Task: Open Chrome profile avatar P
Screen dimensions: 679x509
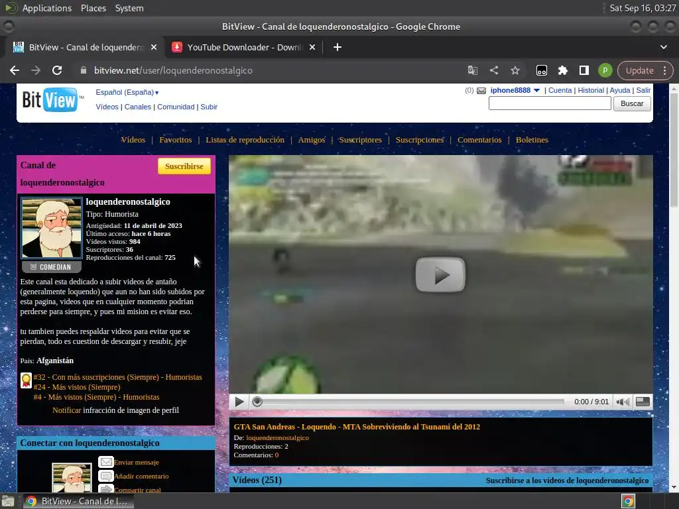Action: (605, 70)
